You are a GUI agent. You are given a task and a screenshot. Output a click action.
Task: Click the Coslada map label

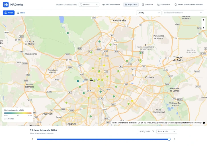[150, 77]
